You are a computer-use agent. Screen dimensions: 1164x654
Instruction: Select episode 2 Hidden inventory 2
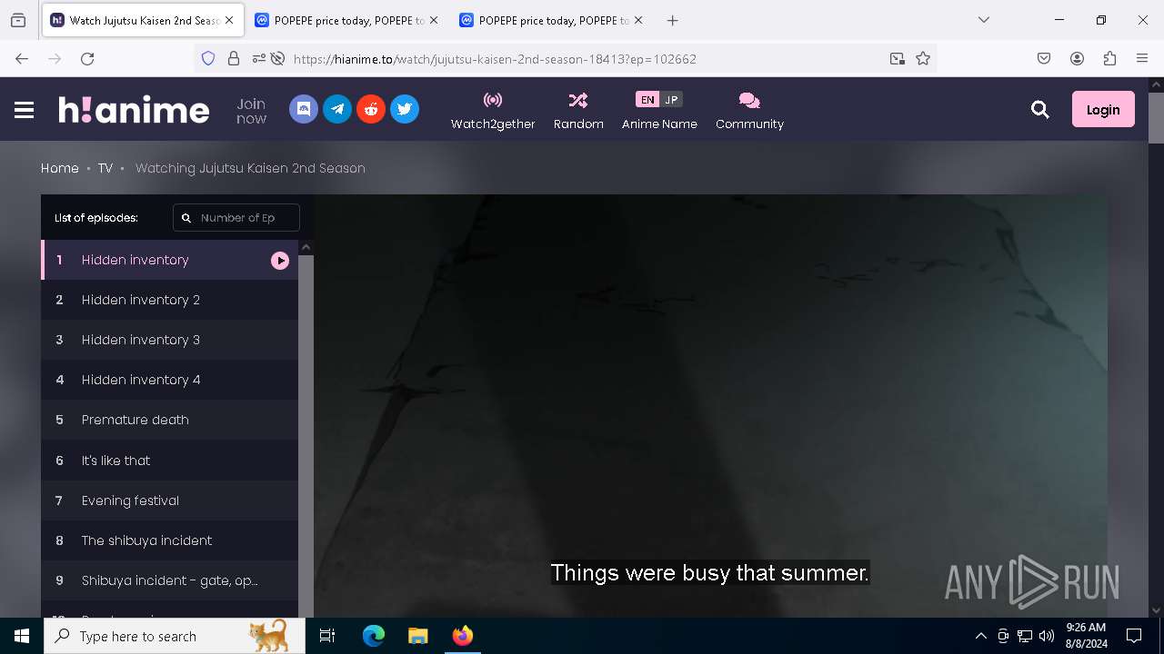click(170, 300)
